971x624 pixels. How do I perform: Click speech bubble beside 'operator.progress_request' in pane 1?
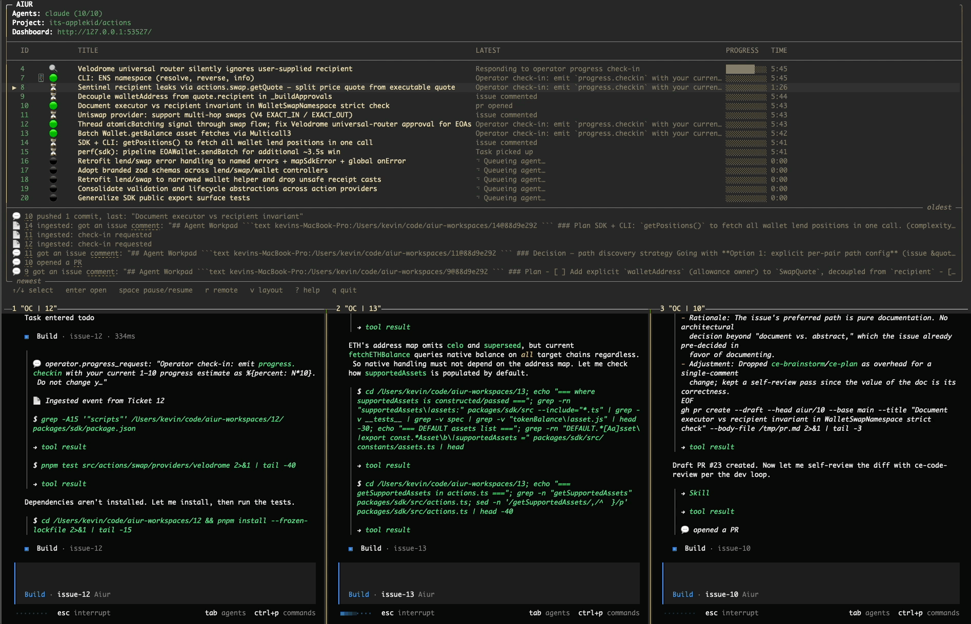click(37, 364)
